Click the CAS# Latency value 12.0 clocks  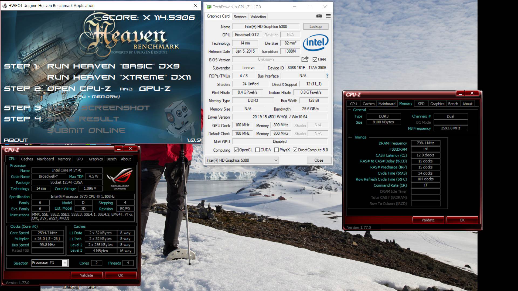[x=425, y=155]
